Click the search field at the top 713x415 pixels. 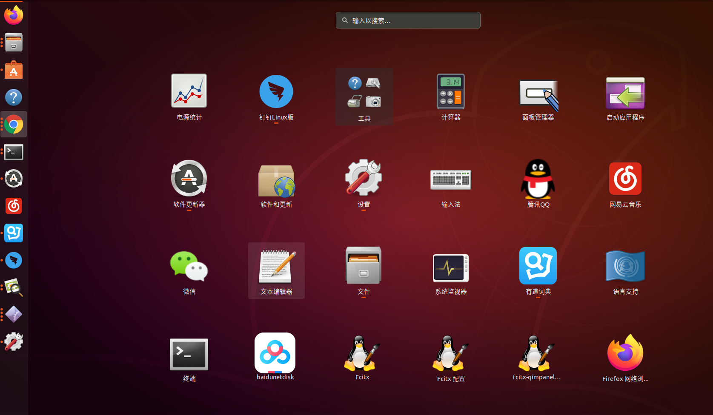(407, 20)
